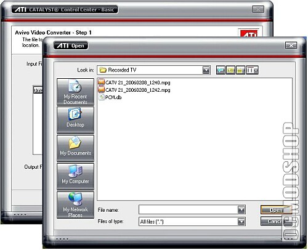Close the ATI Open dialog
The width and height of the screenshot is (308, 250).
291,46
